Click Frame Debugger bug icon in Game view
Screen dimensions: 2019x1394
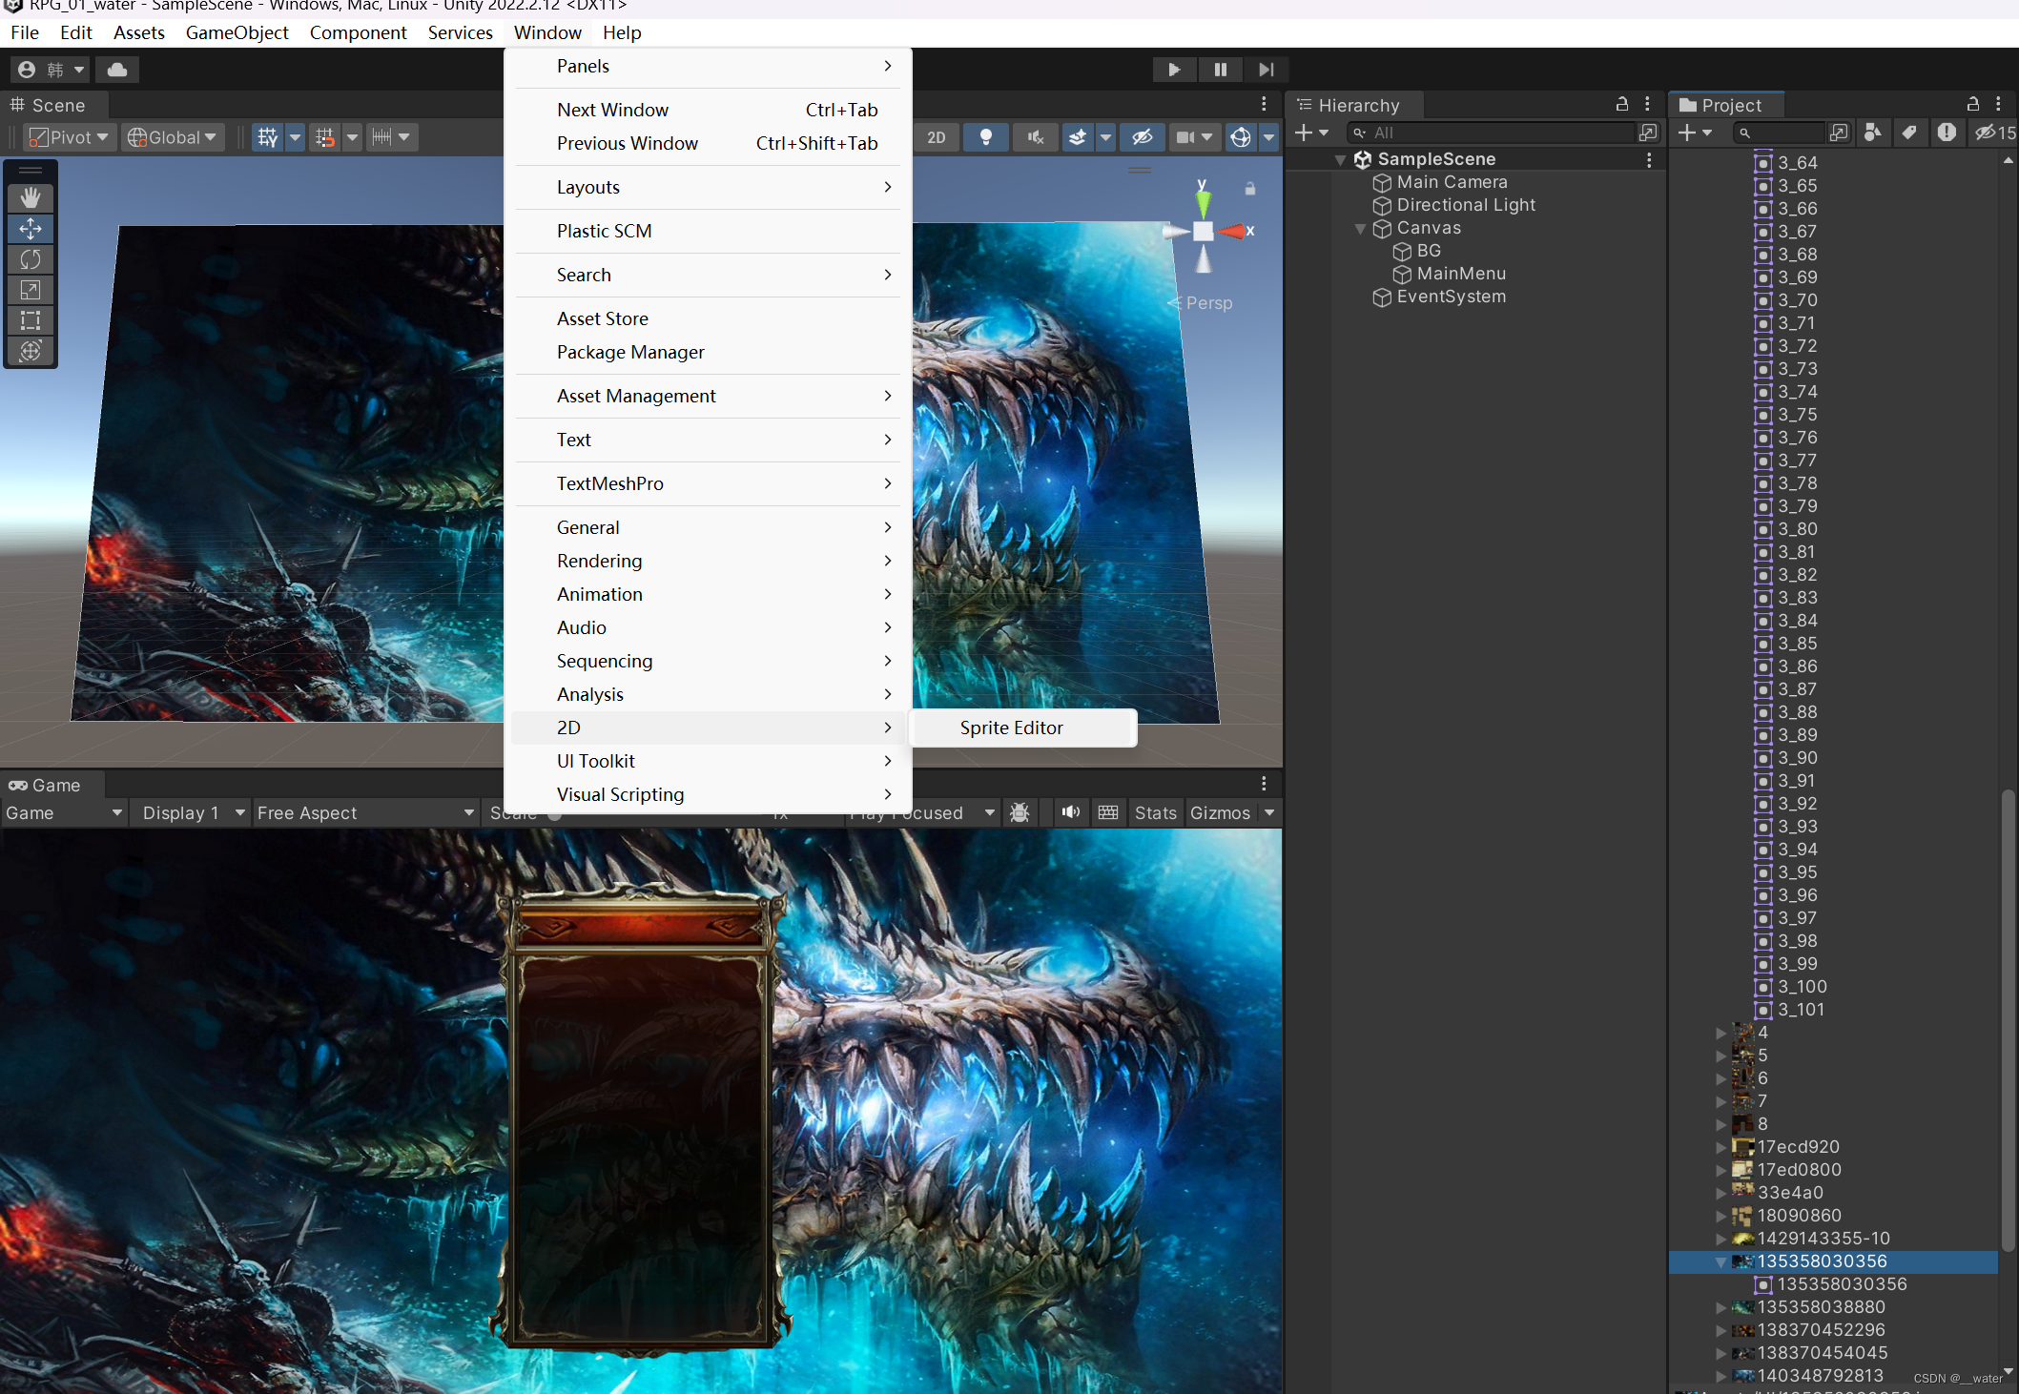[x=1020, y=812]
